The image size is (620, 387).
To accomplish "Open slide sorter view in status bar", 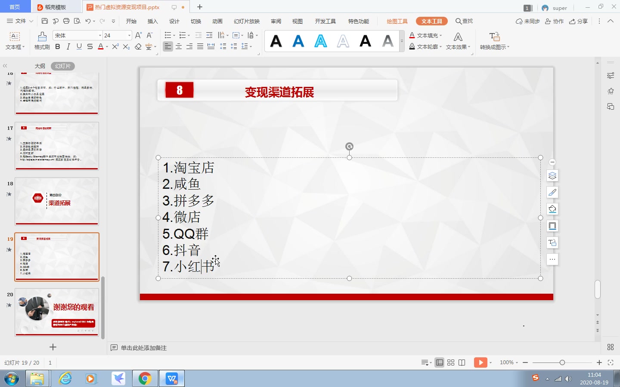I will [451, 362].
